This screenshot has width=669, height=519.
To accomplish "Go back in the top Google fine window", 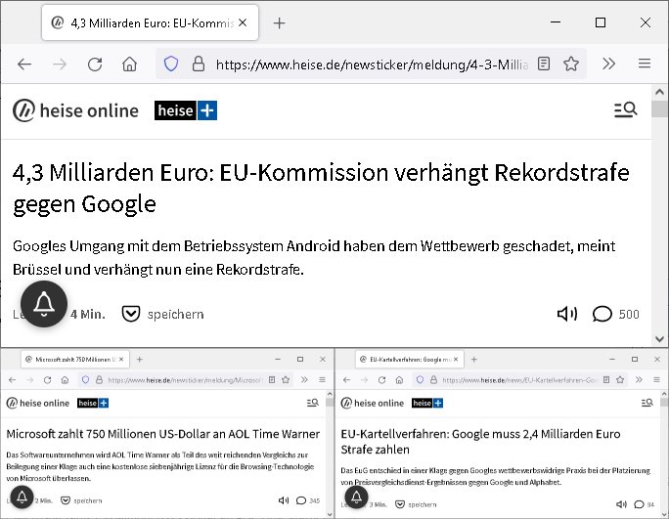I will 24,64.
